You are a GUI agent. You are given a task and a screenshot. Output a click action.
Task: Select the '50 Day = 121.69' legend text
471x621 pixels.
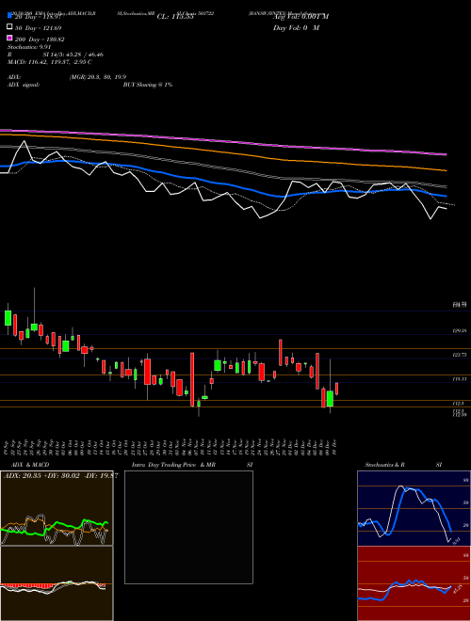39,28
